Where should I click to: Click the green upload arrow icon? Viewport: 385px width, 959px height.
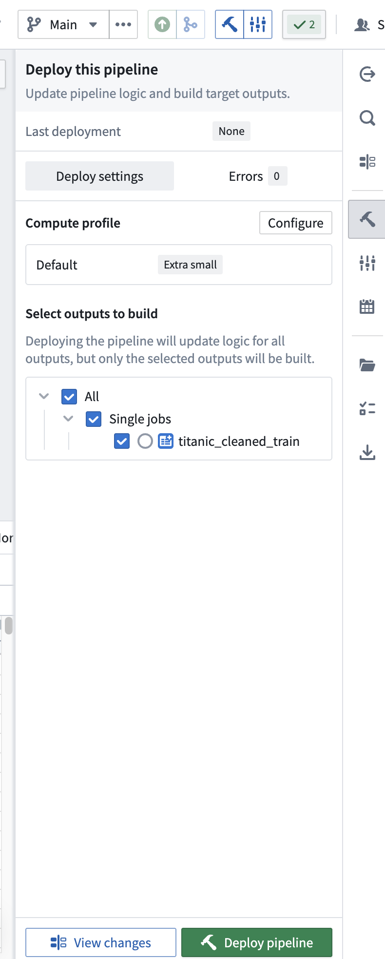tap(162, 24)
